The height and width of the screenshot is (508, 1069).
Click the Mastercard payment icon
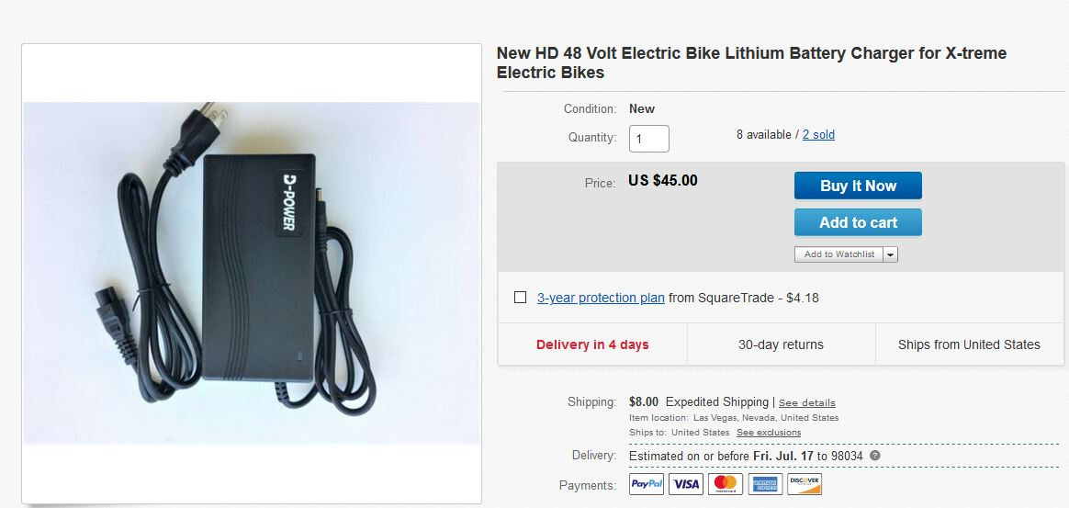pyautogui.click(x=726, y=484)
